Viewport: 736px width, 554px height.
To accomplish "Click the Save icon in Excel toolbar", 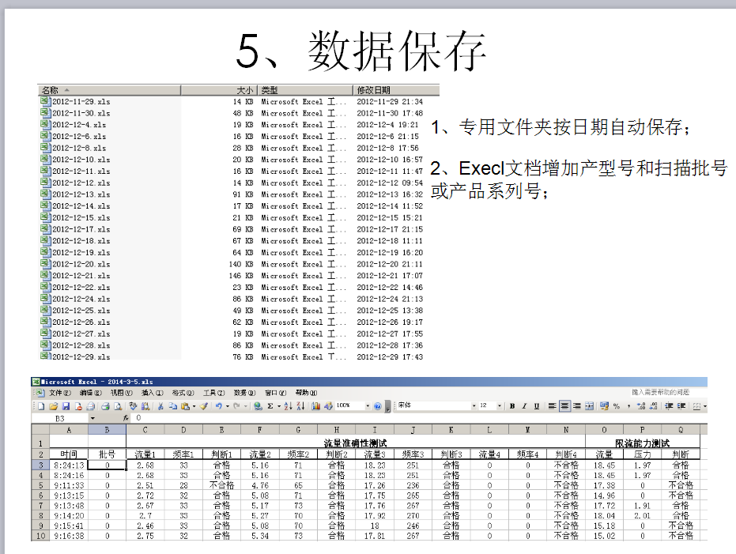I will (66, 406).
